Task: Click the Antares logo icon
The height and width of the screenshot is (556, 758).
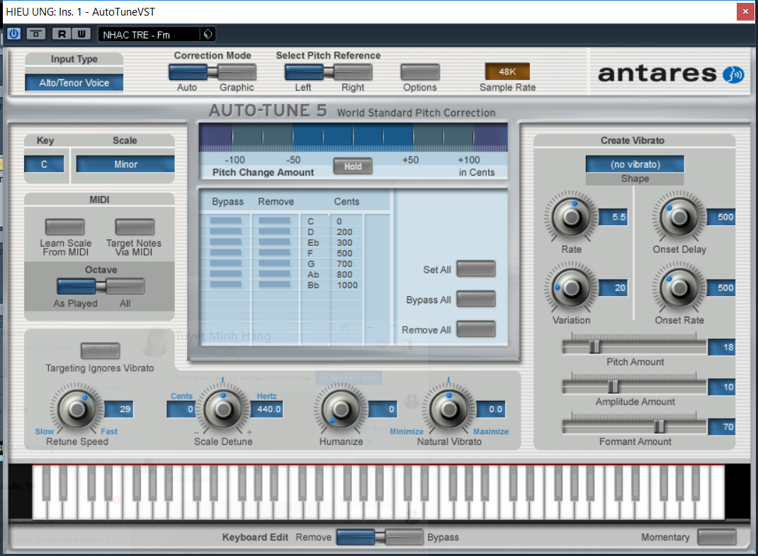Action: point(734,74)
